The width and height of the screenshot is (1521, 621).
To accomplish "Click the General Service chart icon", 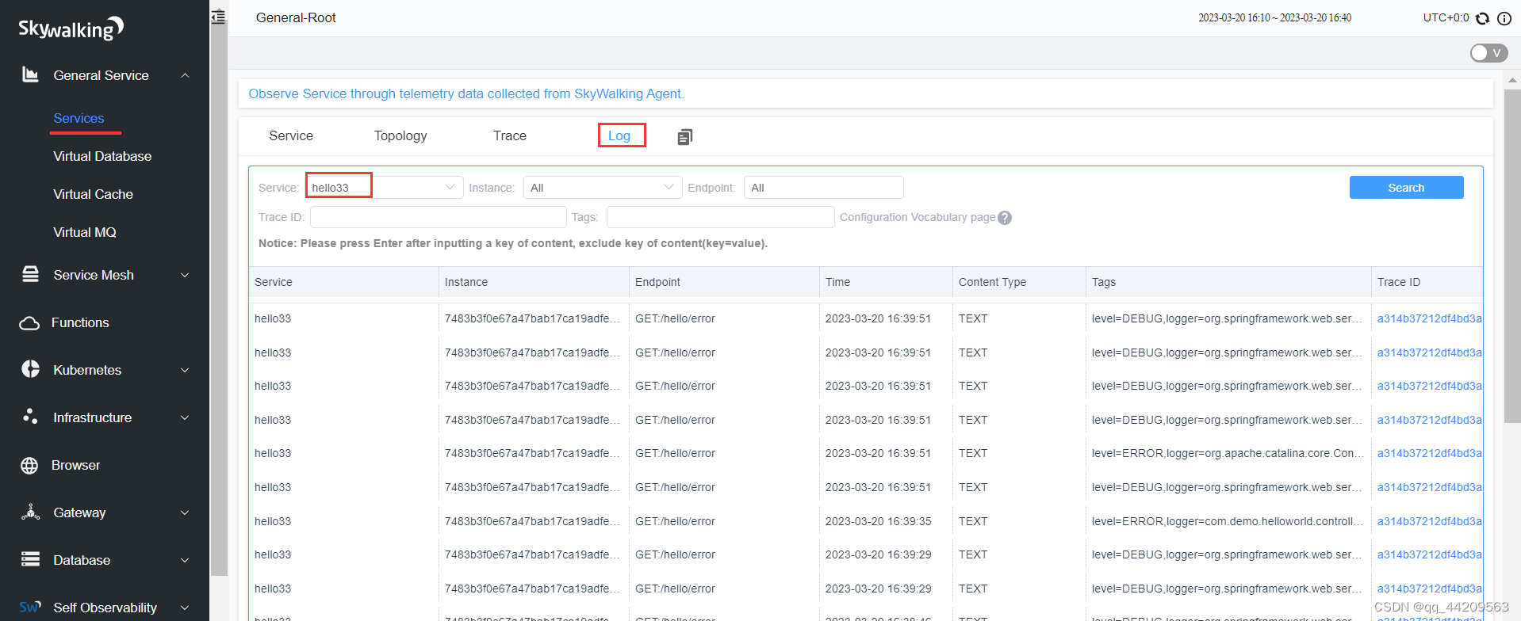I will tap(30, 75).
